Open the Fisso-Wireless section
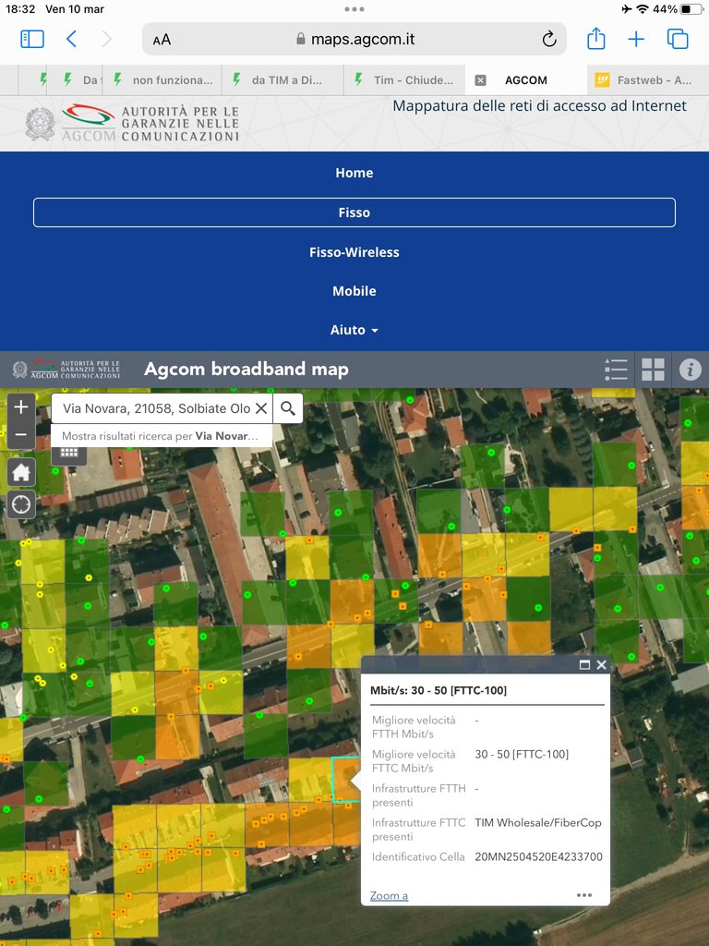709x946 pixels. pyautogui.click(x=354, y=252)
